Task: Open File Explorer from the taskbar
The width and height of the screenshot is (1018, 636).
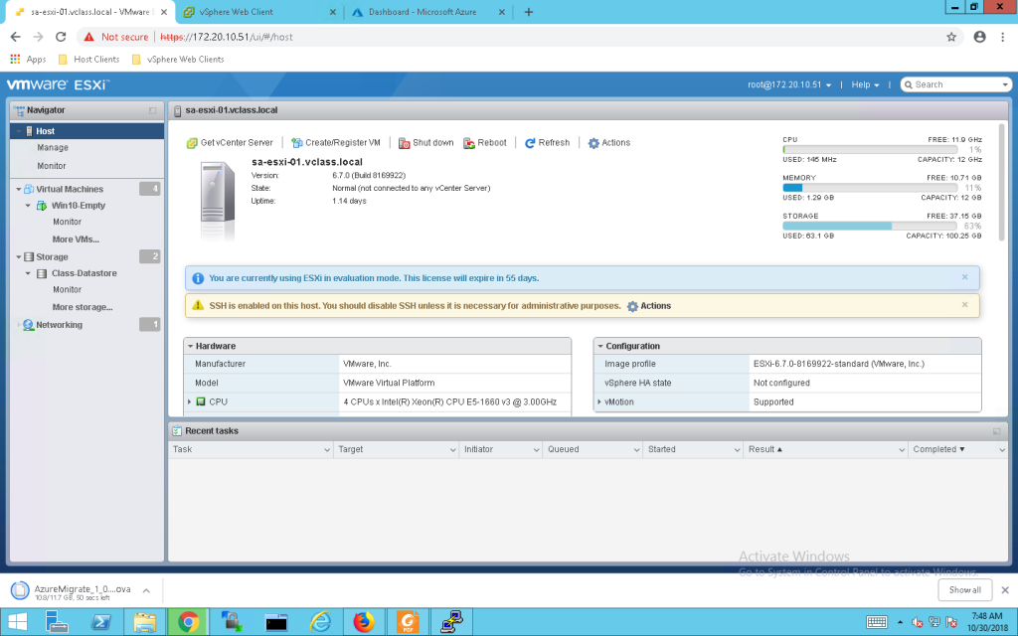Action: click(x=145, y=622)
